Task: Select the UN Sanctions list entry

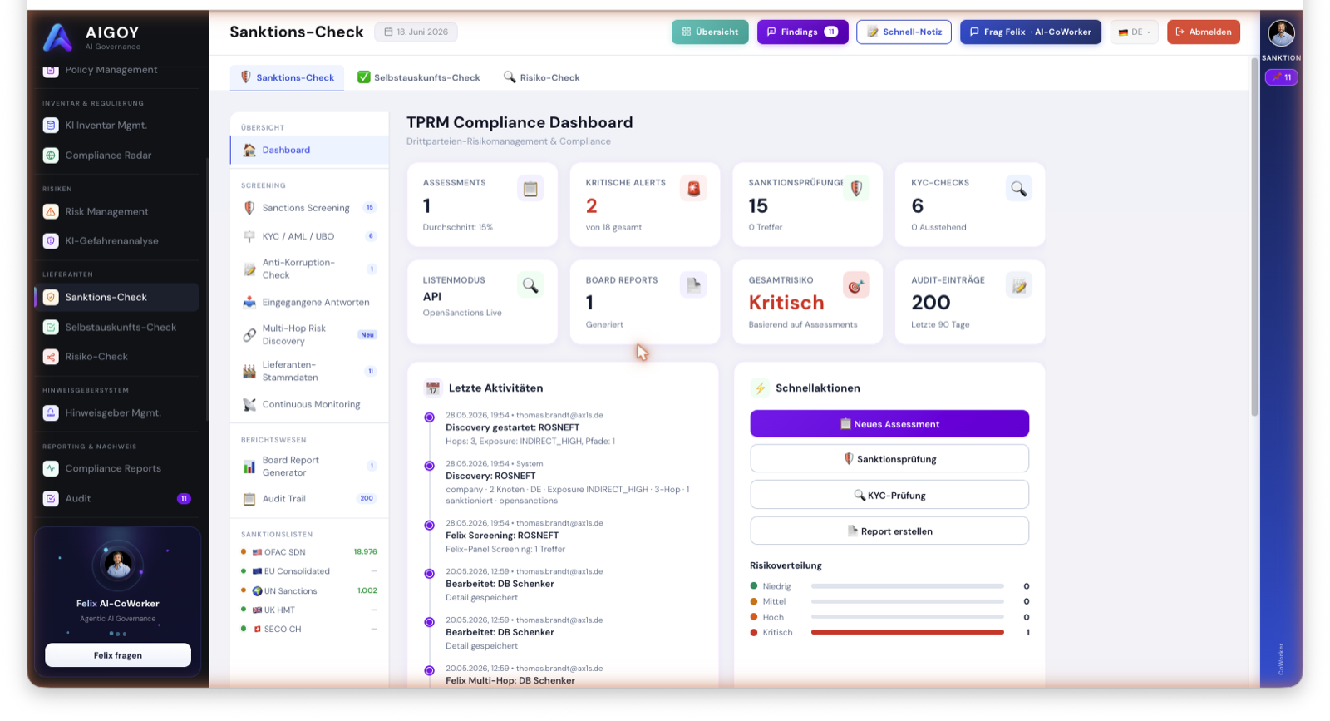Action: pos(309,591)
